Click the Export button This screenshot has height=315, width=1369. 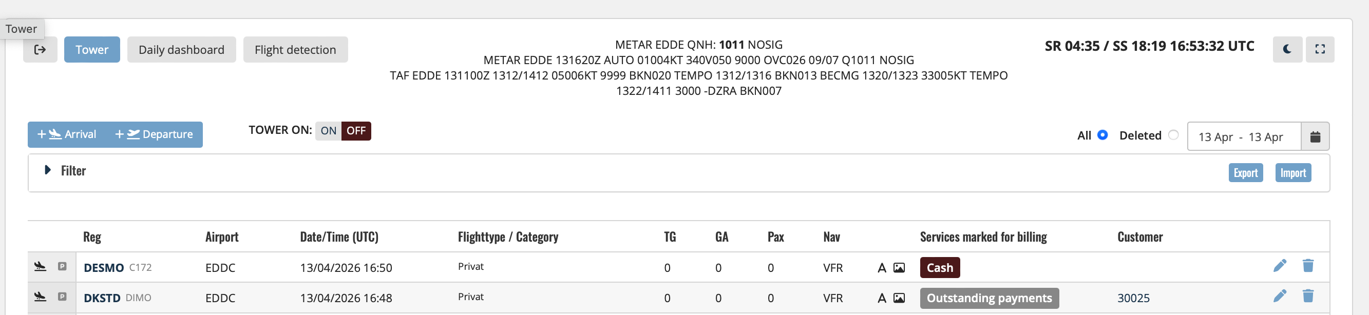pyautogui.click(x=1245, y=173)
